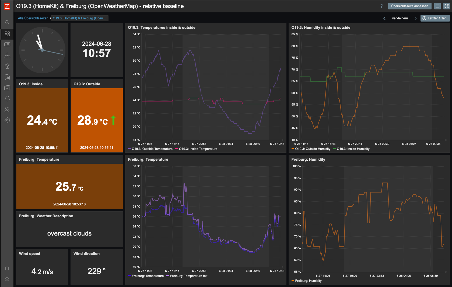The image size is (452, 287).
Task: Open the dashboard actions hamburger menu
Action: coord(437,6)
